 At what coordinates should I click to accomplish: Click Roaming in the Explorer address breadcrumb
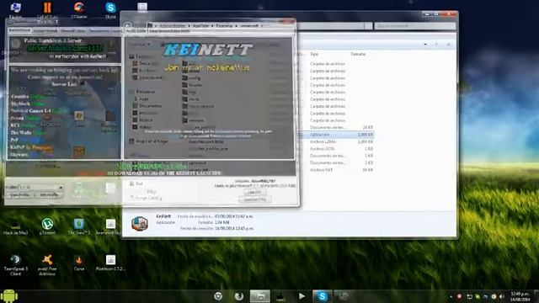(224, 26)
